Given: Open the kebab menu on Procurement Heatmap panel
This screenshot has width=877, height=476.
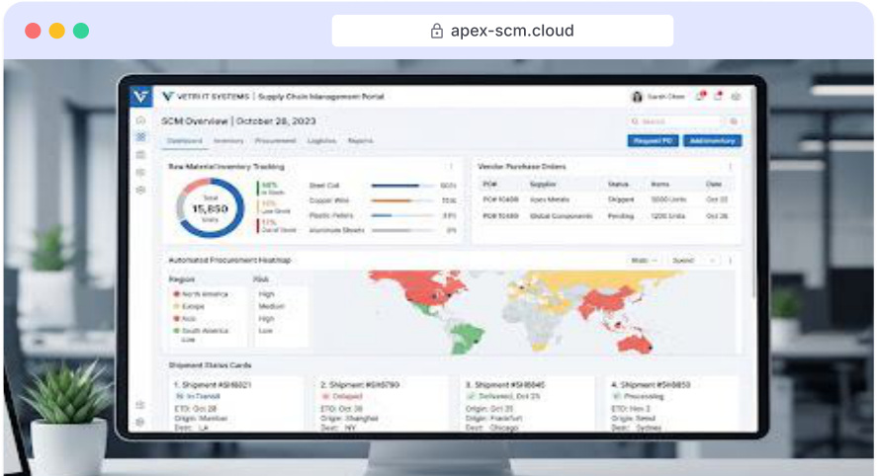Looking at the screenshot, I should pyautogui.click(x=730, y=261).
